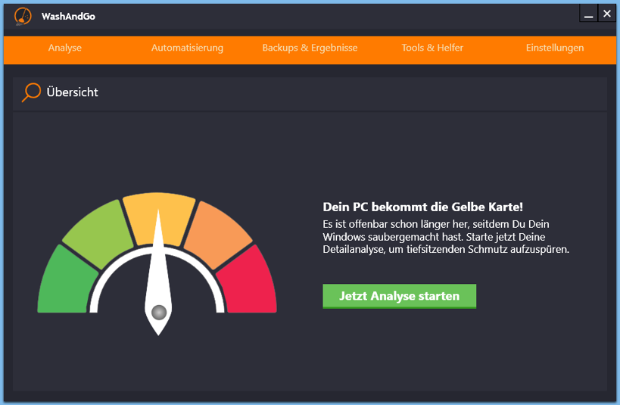Click the WashAndGo broom logo icon
Screen dimensions: 620x405
pos(23,17)
